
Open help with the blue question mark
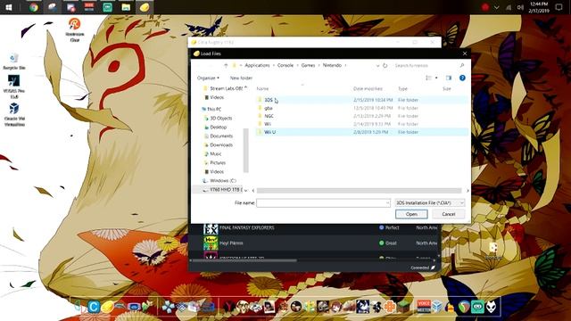462,78
